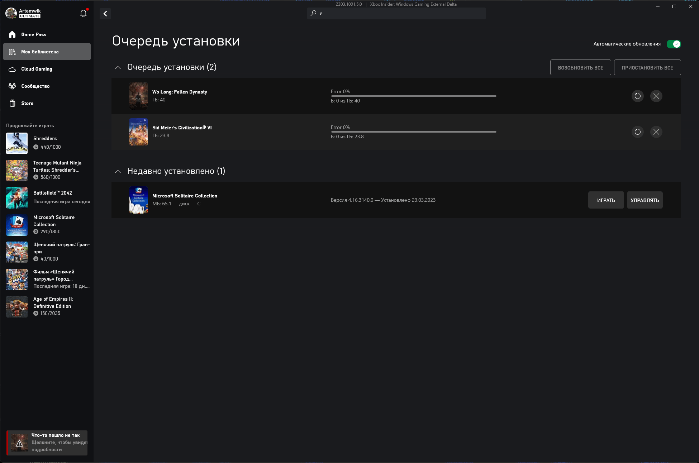Viewport: 699px width, 463px height.
Task: Click notification bell icon
Action: (83, 13)
